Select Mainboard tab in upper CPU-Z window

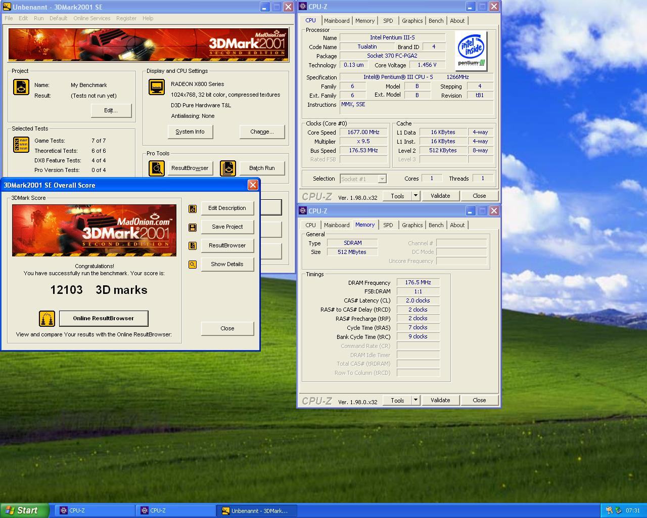(x=337, y=21)
